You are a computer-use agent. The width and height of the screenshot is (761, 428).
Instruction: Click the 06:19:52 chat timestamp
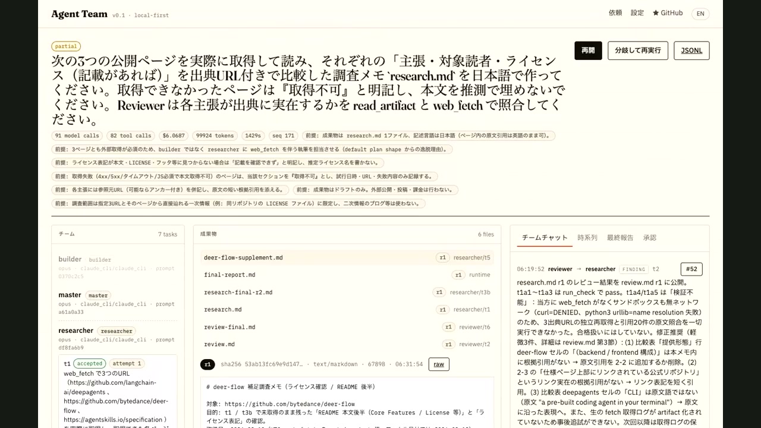tap(530, 269)
